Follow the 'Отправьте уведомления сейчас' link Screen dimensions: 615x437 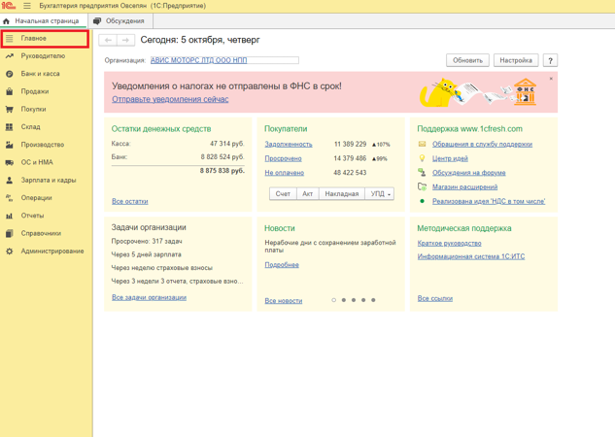[170, 99]
